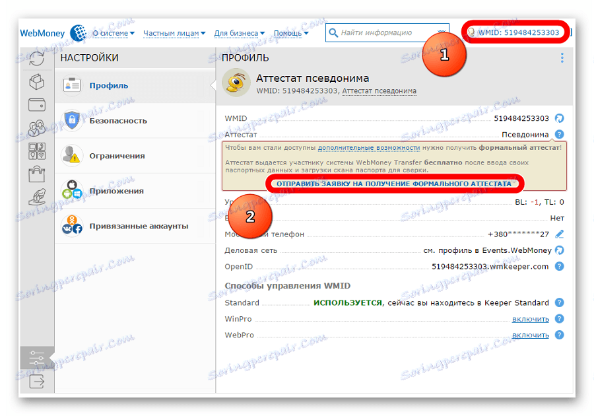Open the дополнительные возможности link
This screenshot has width=594, height=416.
368,148
